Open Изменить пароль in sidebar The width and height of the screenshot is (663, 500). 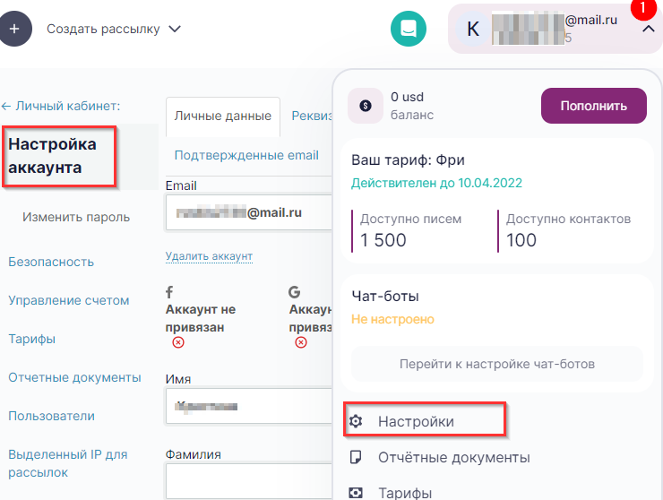pos(76,217)
